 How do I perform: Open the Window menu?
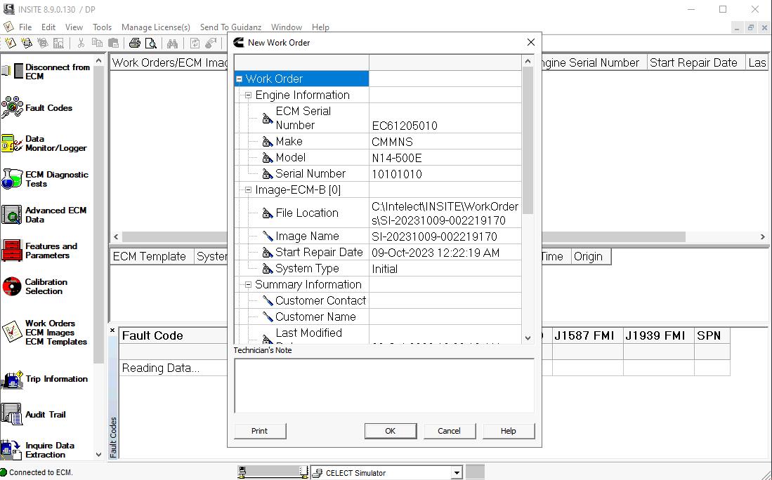point(286,27)
